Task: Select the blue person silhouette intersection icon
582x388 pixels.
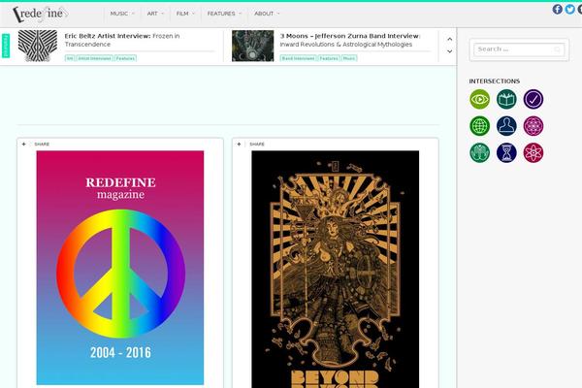Action: 506,126
